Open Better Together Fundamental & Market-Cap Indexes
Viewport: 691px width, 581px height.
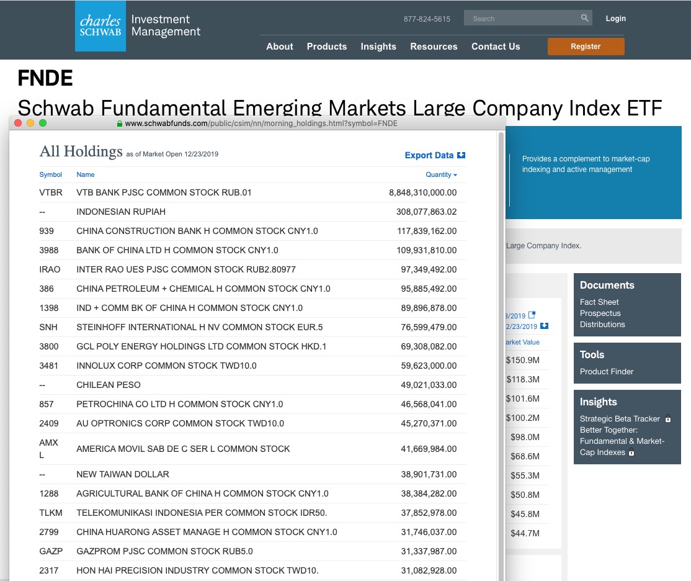(622, 441)
